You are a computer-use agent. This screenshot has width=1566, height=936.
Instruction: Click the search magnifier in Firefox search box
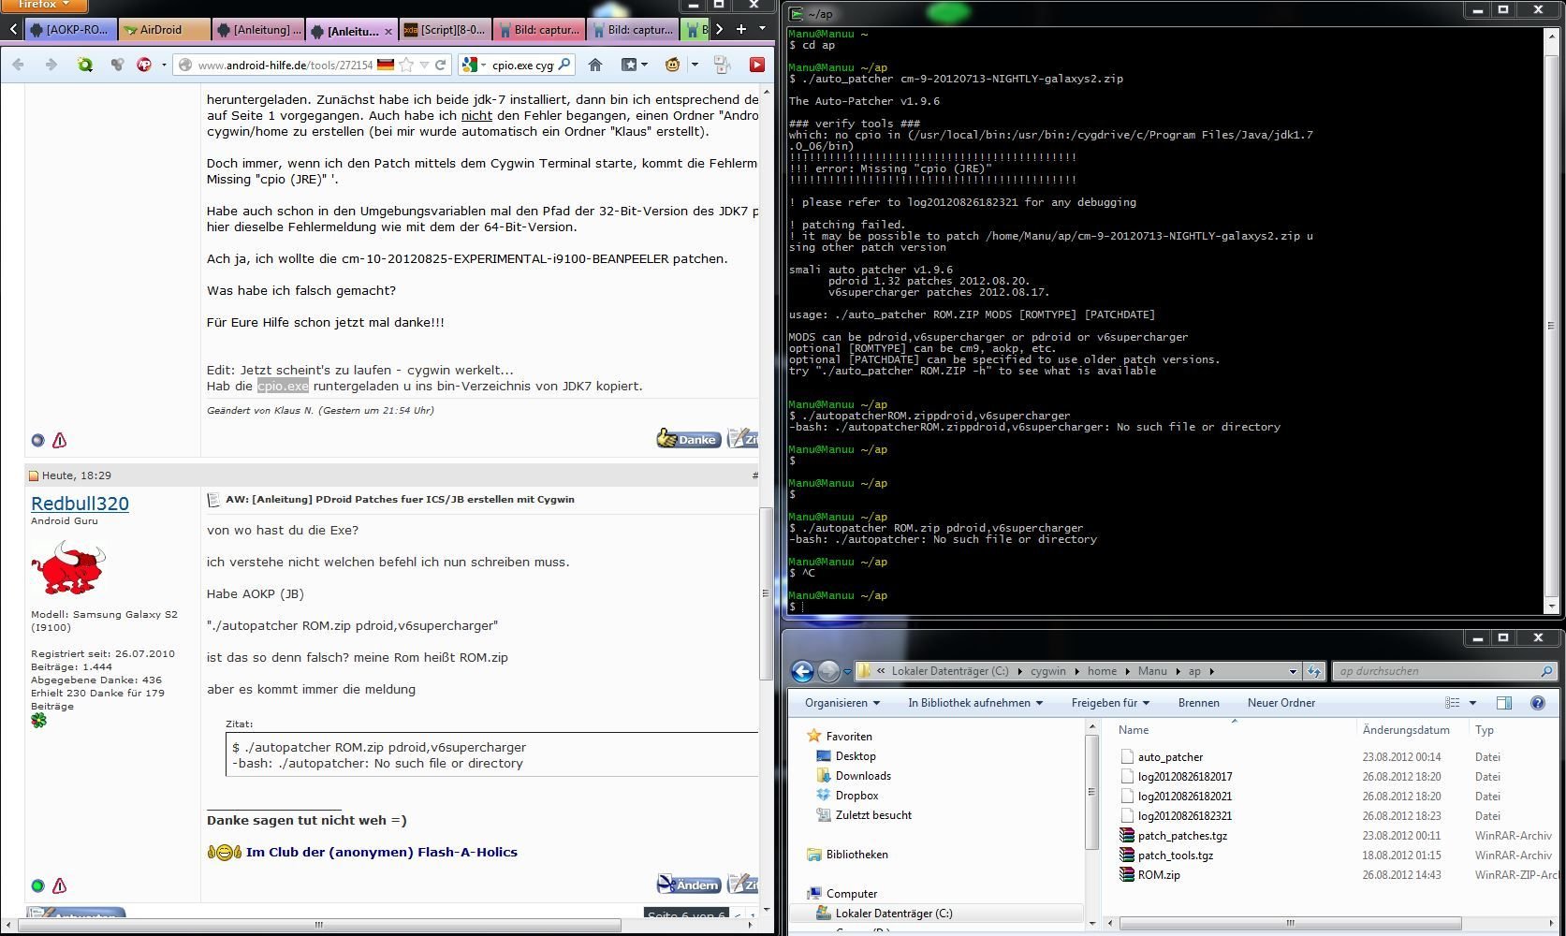click(564, 65)
